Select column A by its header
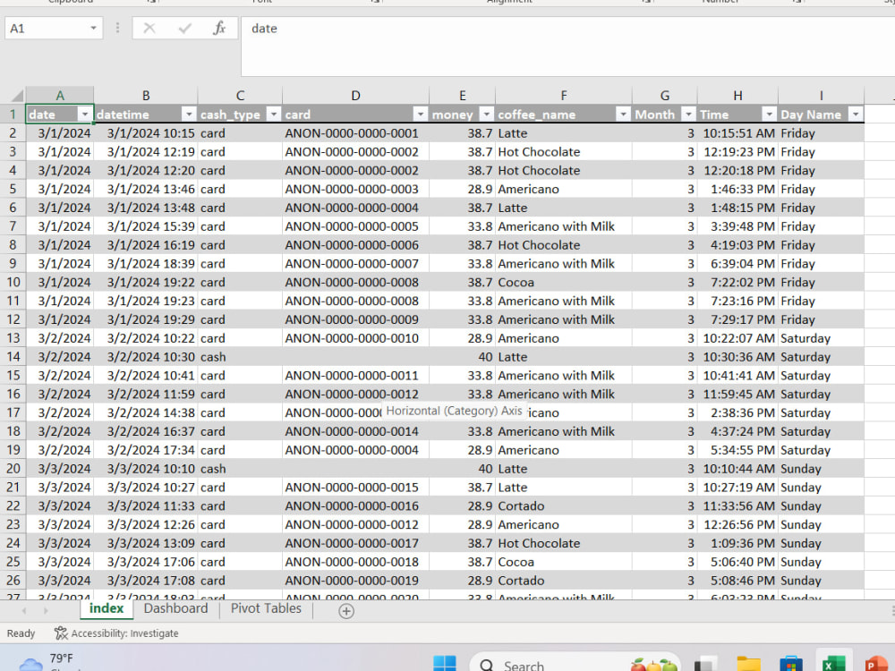This screenshot has width=895, height=671. (x=60, y=95)
